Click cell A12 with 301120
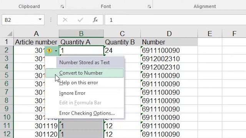The height and width of the screenshot is (138, 246). coord(36,134)
